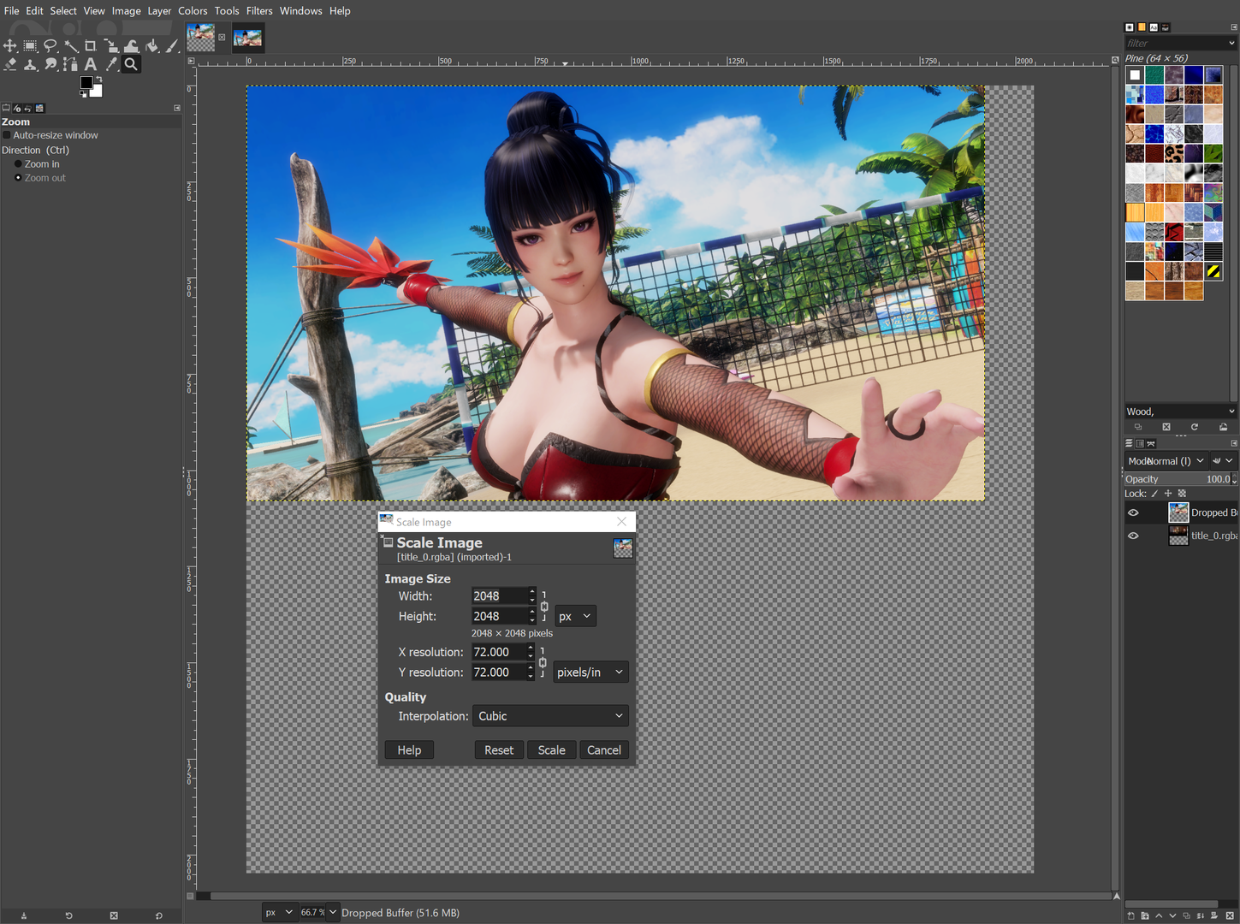Select the Fuzzy Select wand tool
This screenshot has height=924, width=1240.
71,45
